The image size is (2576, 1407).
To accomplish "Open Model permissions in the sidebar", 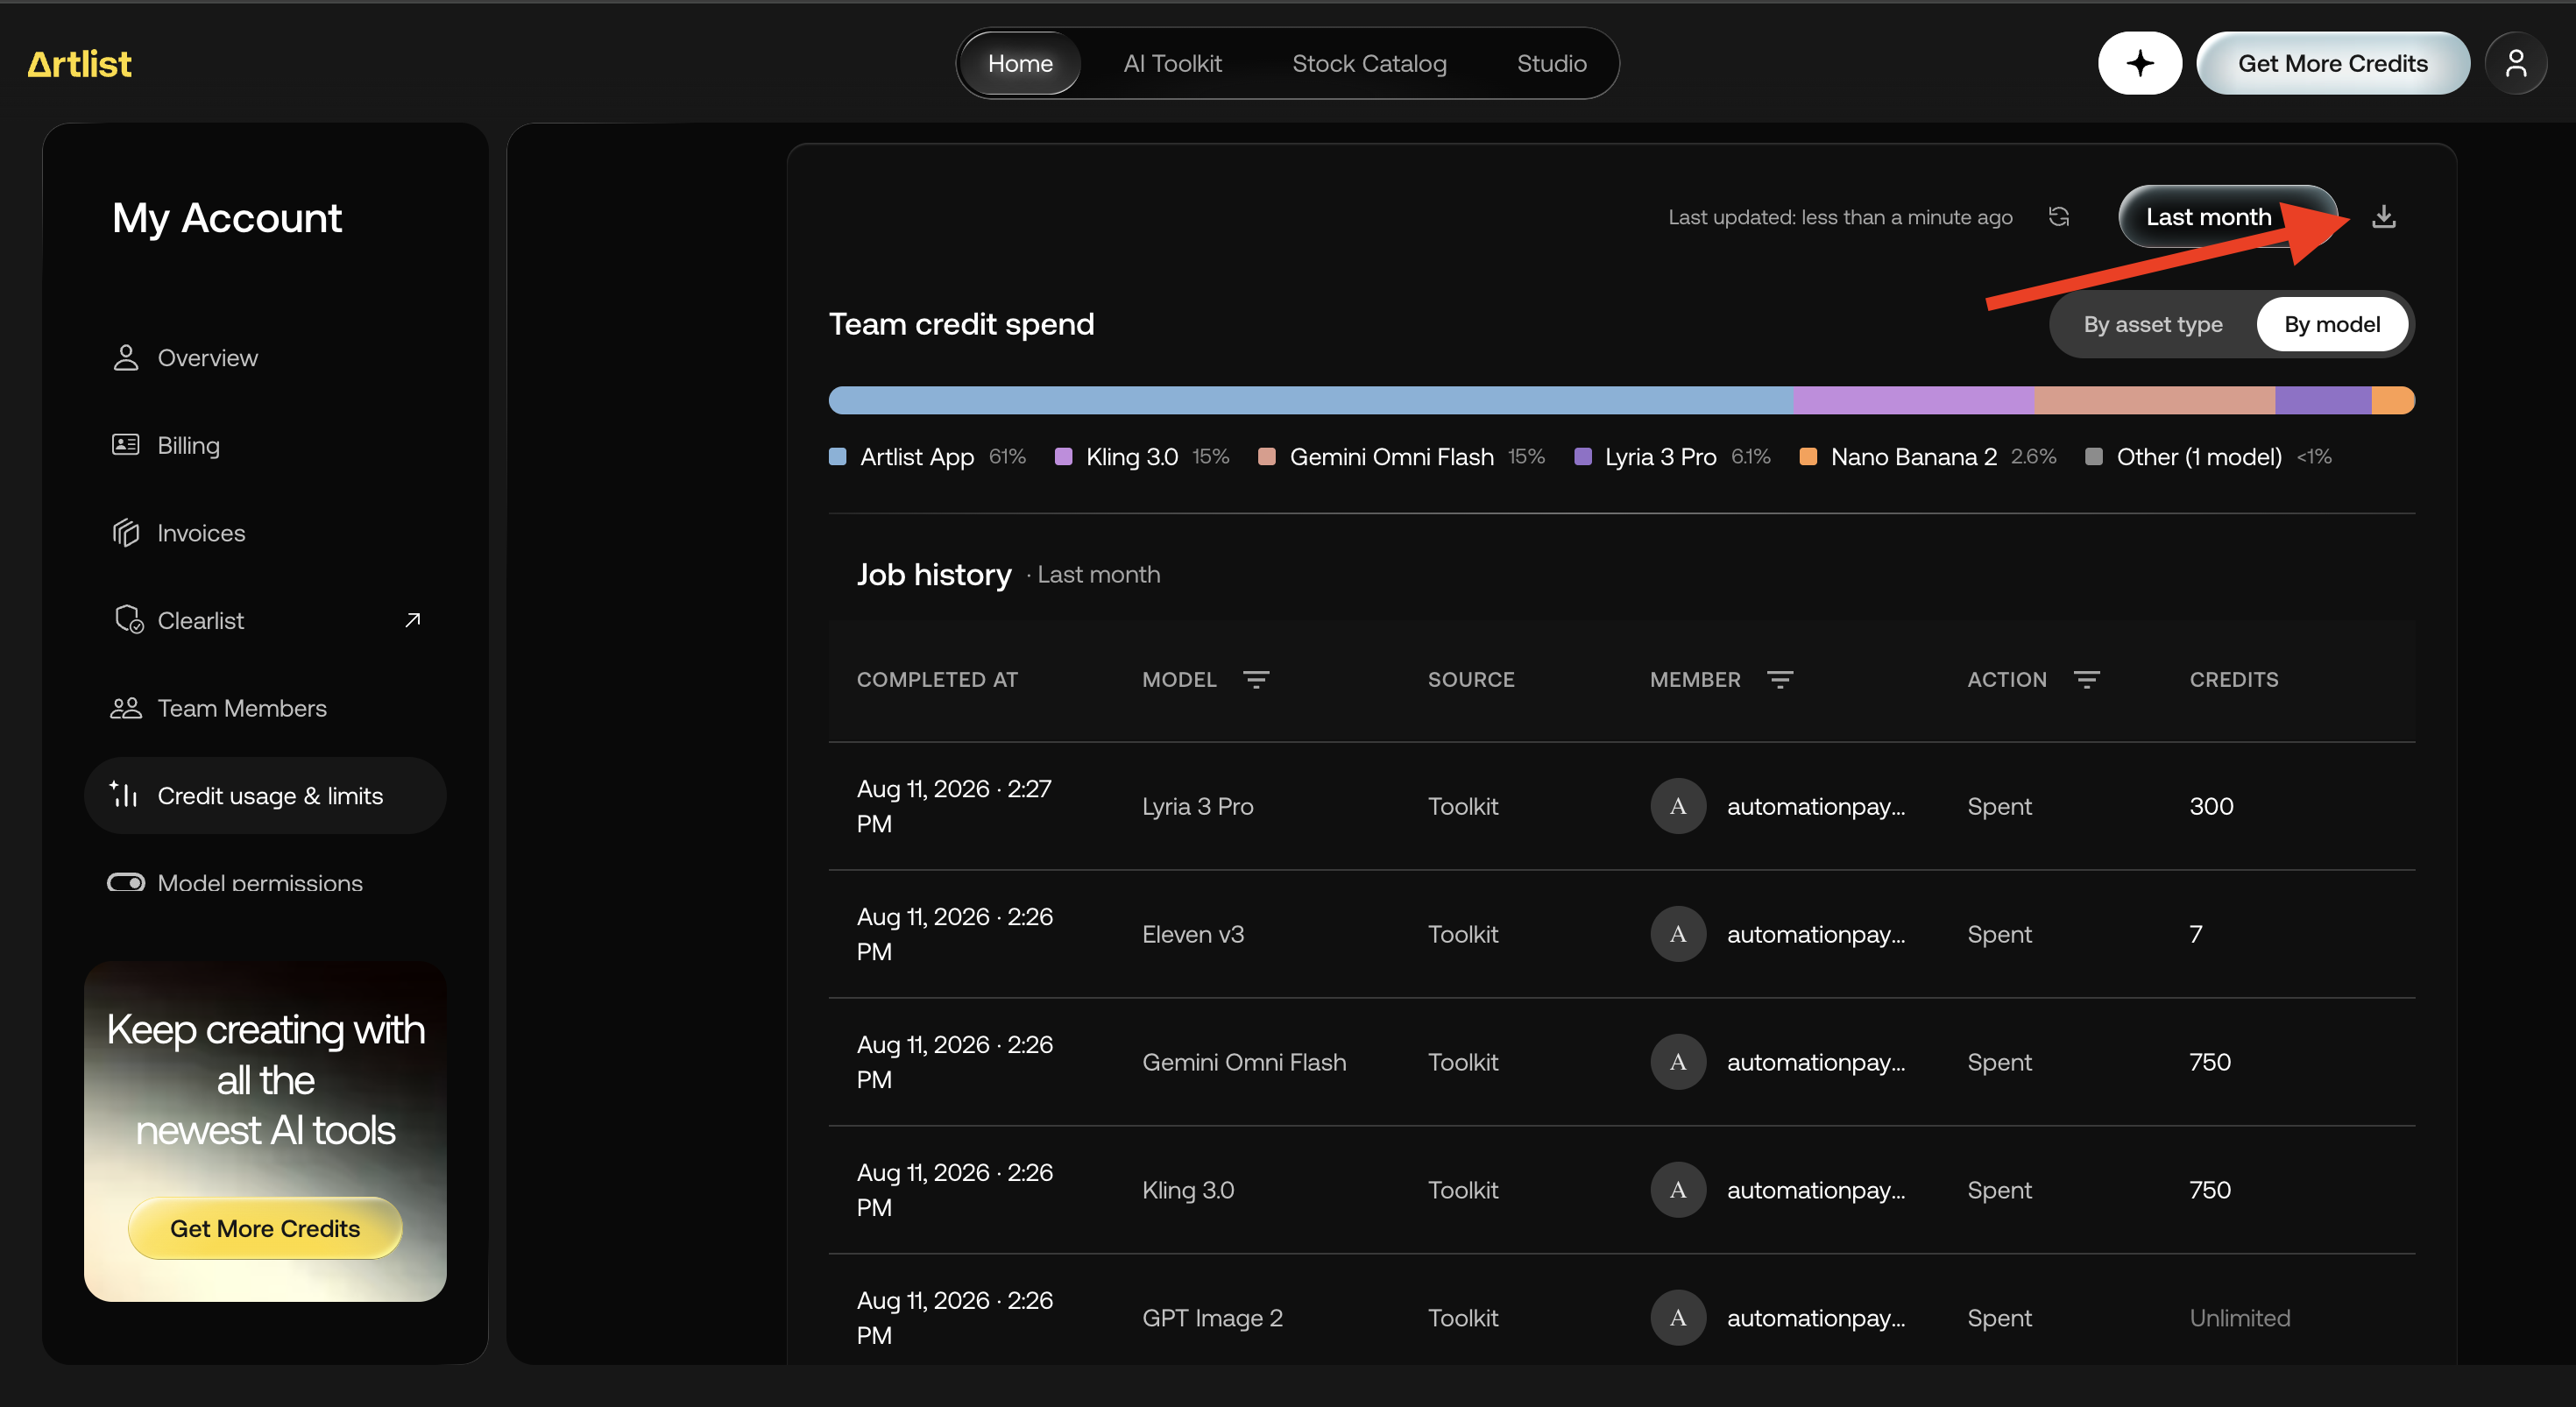I will [265, 883].
